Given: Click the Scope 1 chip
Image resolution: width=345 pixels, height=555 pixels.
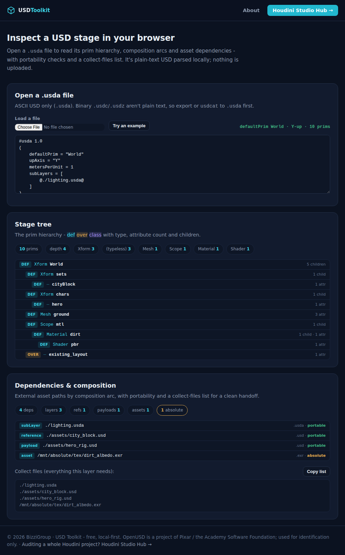Looking at the screenshot, I should pos(178,249).
